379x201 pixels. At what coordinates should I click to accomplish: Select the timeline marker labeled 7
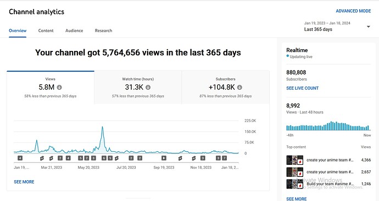[x=224, y=158]
